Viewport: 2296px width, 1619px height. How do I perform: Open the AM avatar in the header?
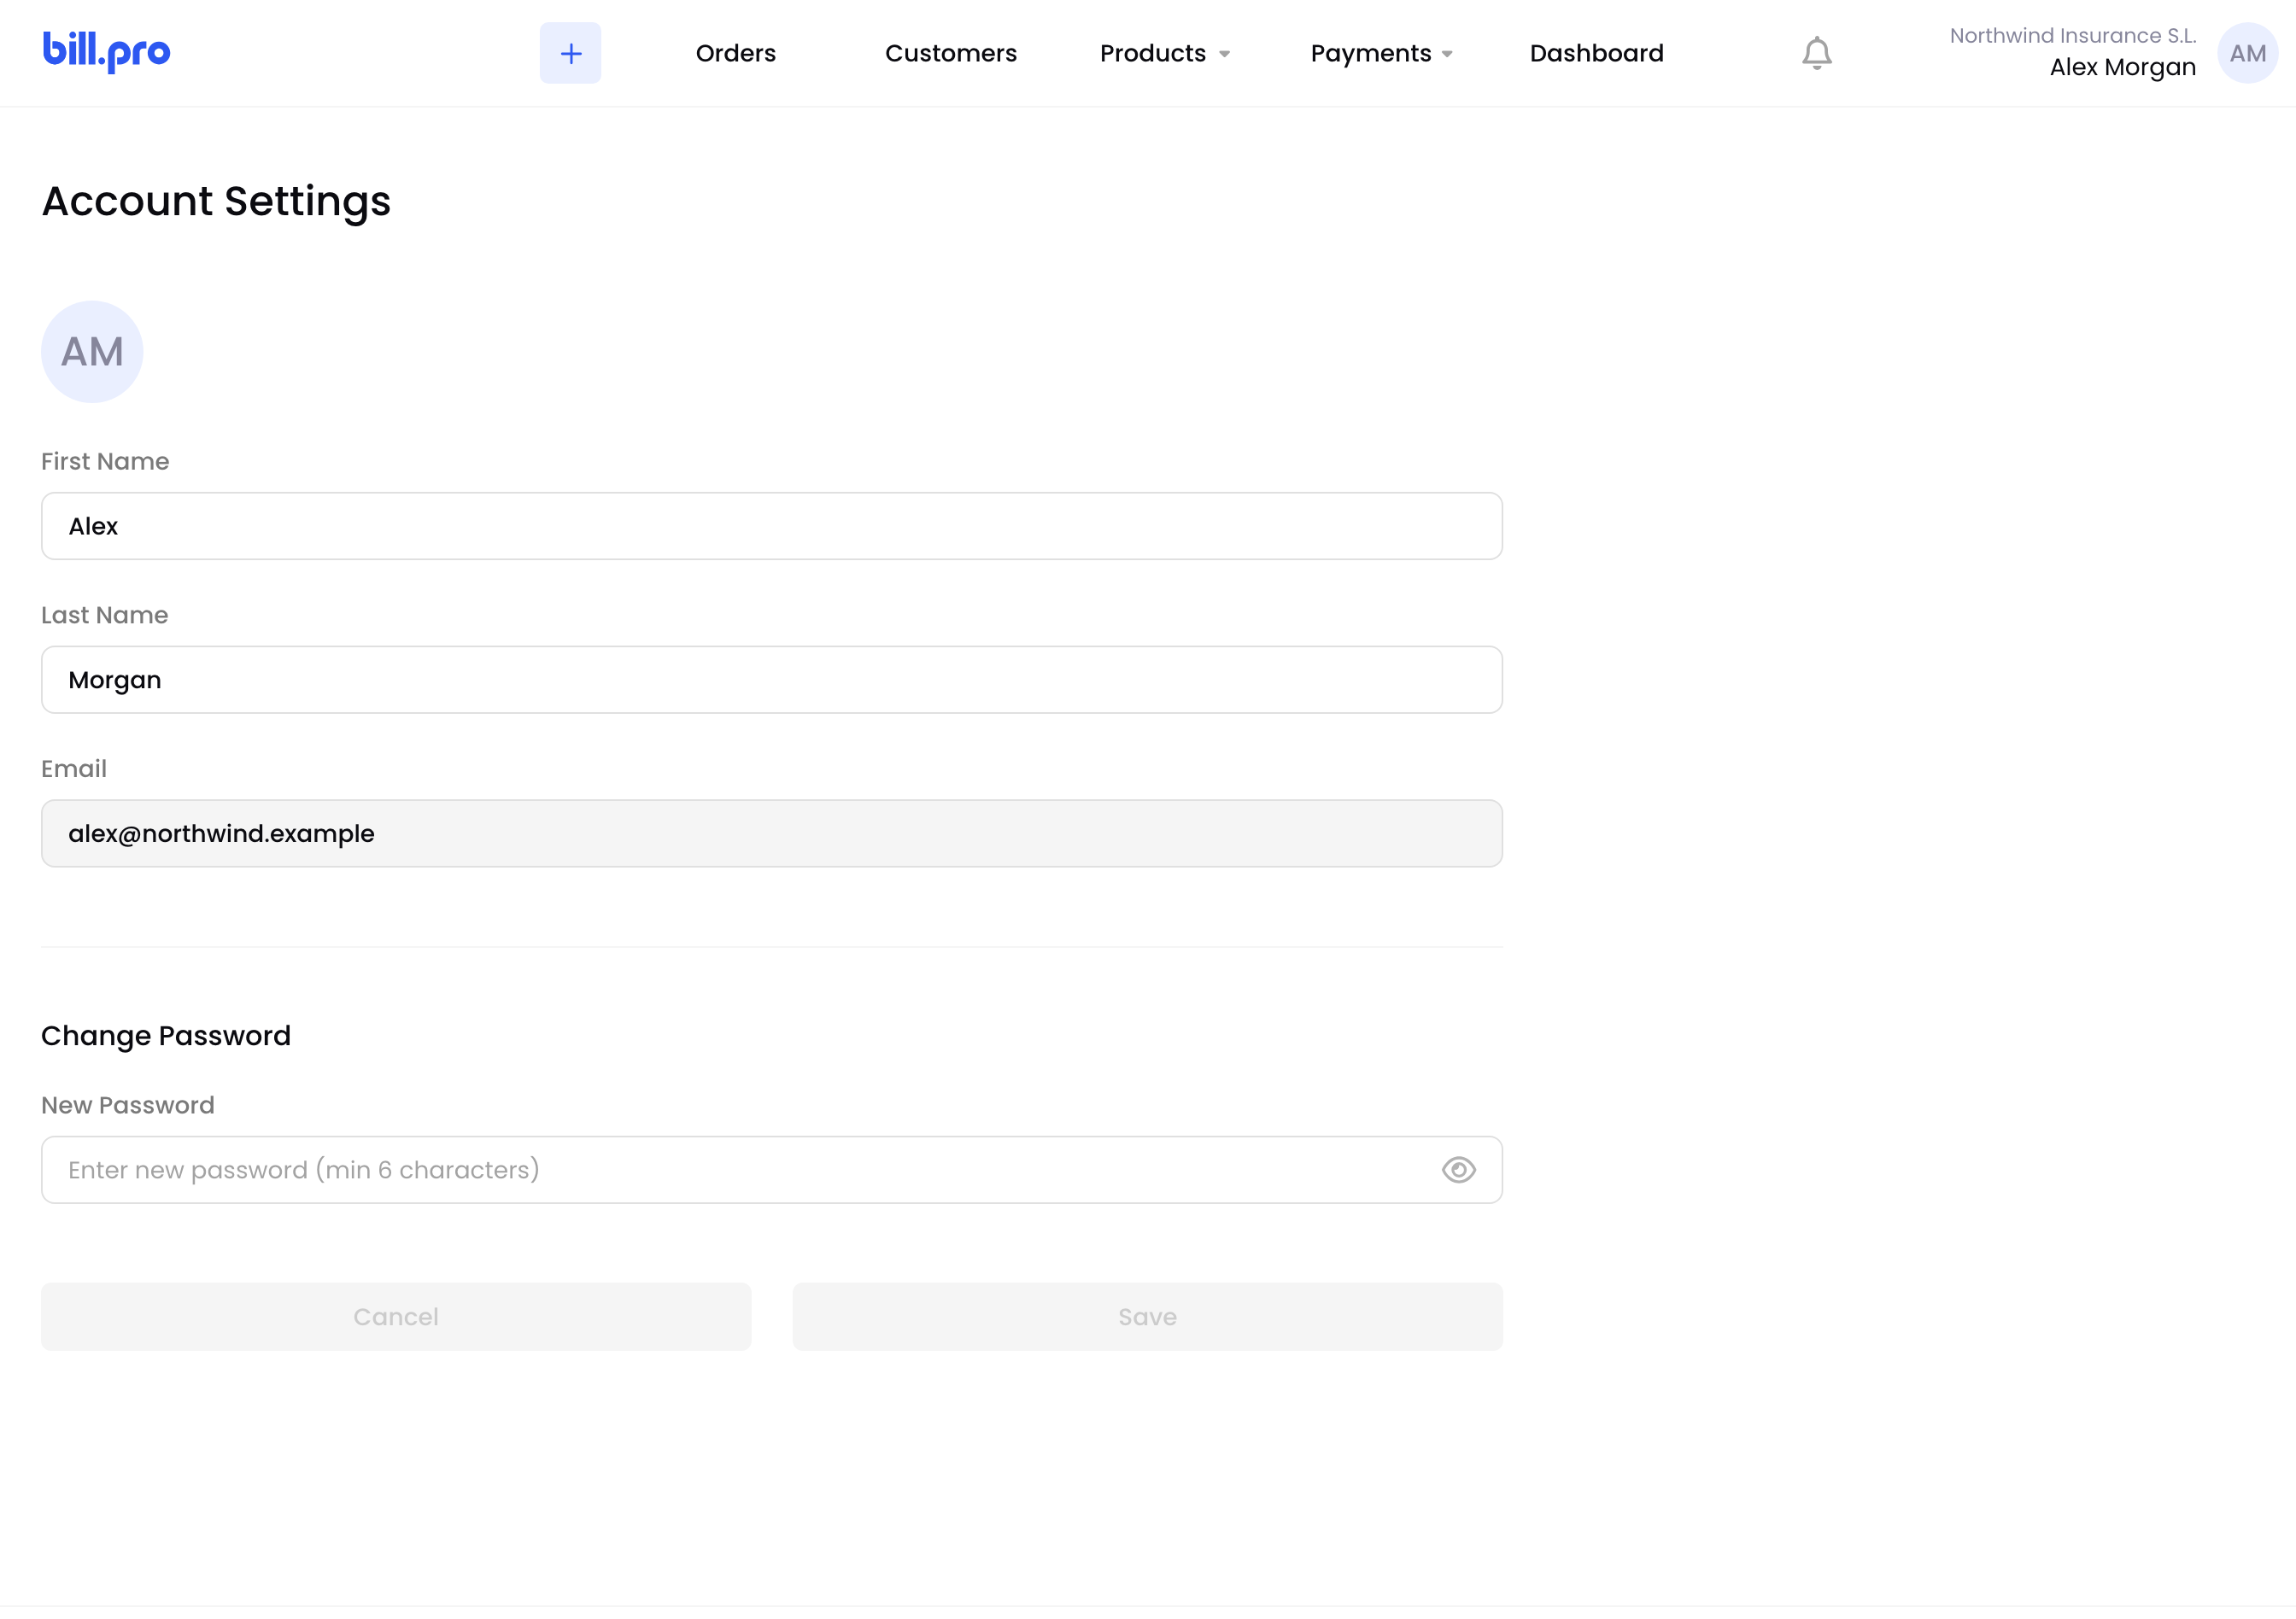click(2247, 53)
